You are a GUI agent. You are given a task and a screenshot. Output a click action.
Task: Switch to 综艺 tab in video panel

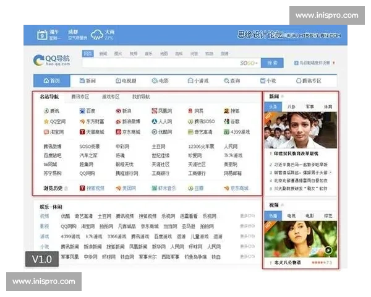pyautogui.click(x=328, y=216)
